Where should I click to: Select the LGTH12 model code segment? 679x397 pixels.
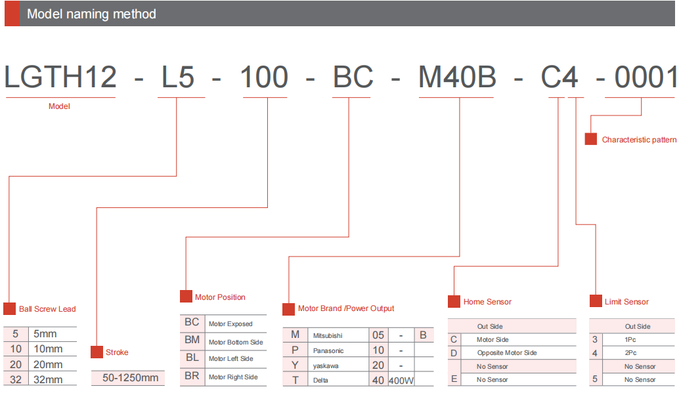60,78
